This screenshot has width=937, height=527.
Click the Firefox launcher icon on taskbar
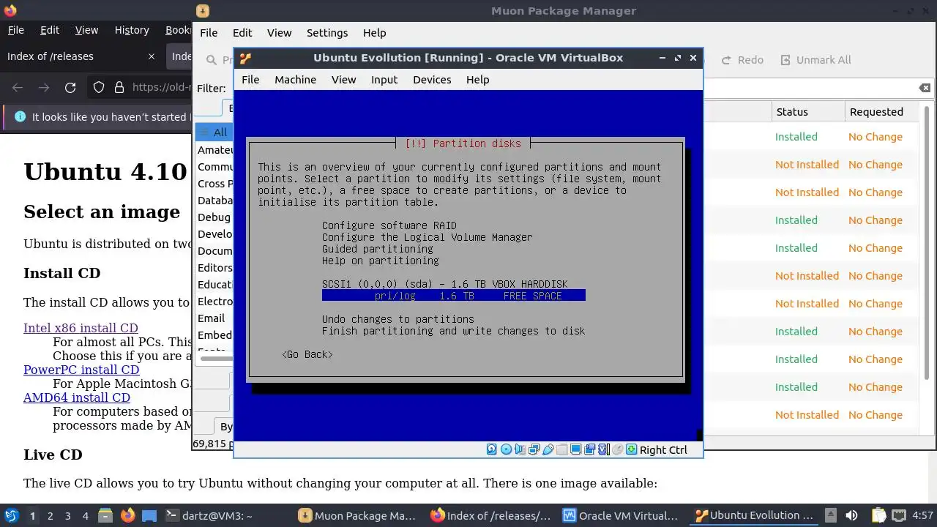click(x=128, y=515)
